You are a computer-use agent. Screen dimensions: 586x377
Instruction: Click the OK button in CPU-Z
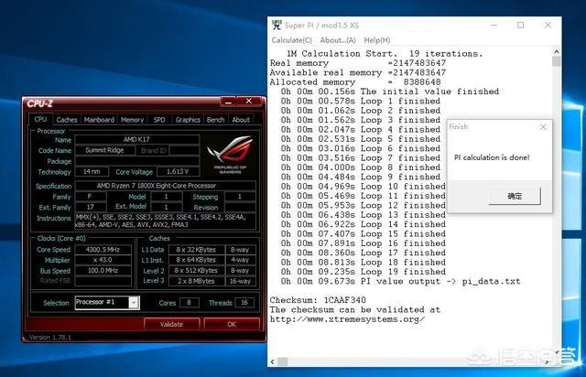[232, 324]
